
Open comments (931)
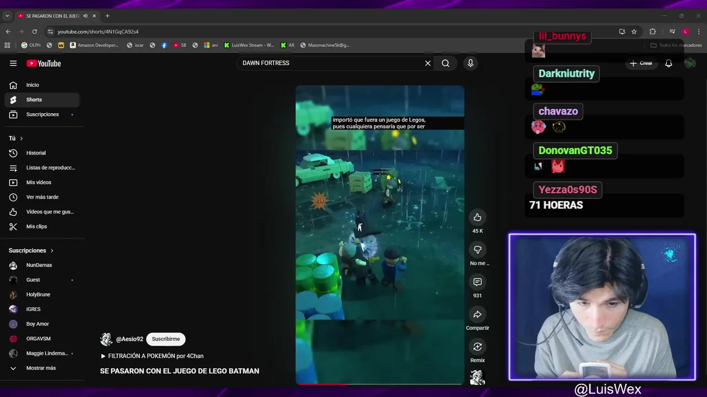[477, 282]
